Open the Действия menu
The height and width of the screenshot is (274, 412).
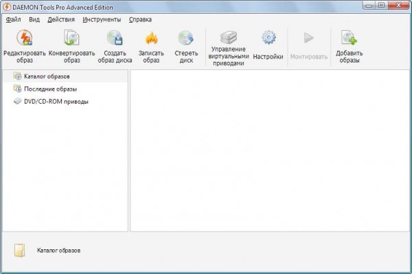(x=61, y=20)
